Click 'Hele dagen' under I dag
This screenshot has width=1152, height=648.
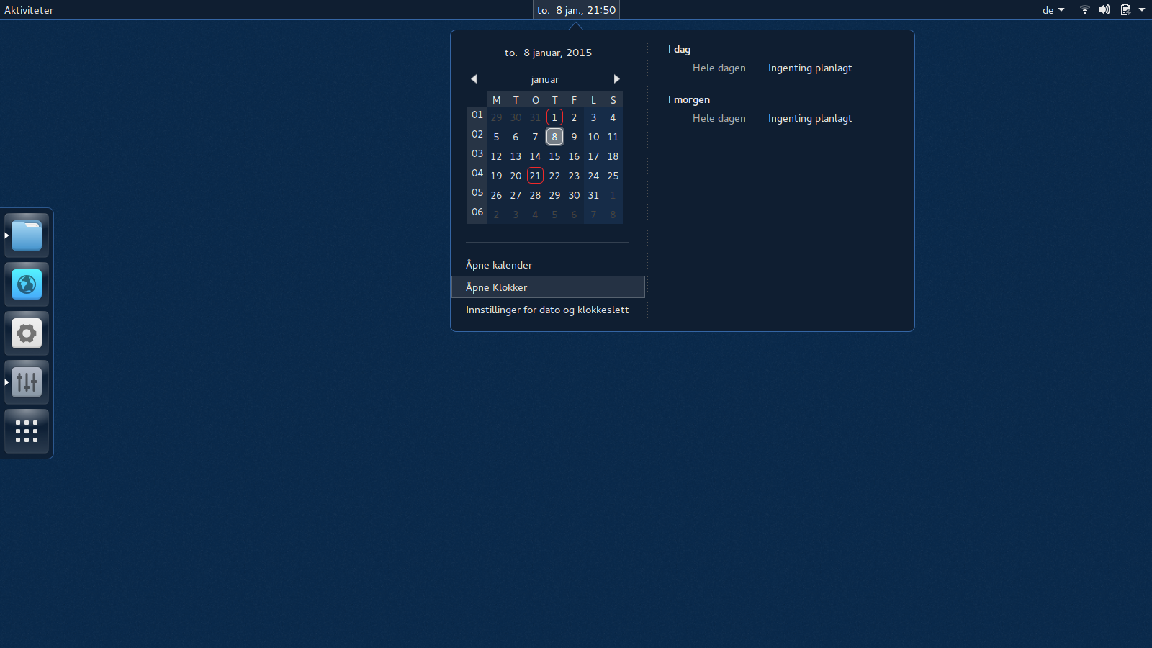(x=719, y=68)
